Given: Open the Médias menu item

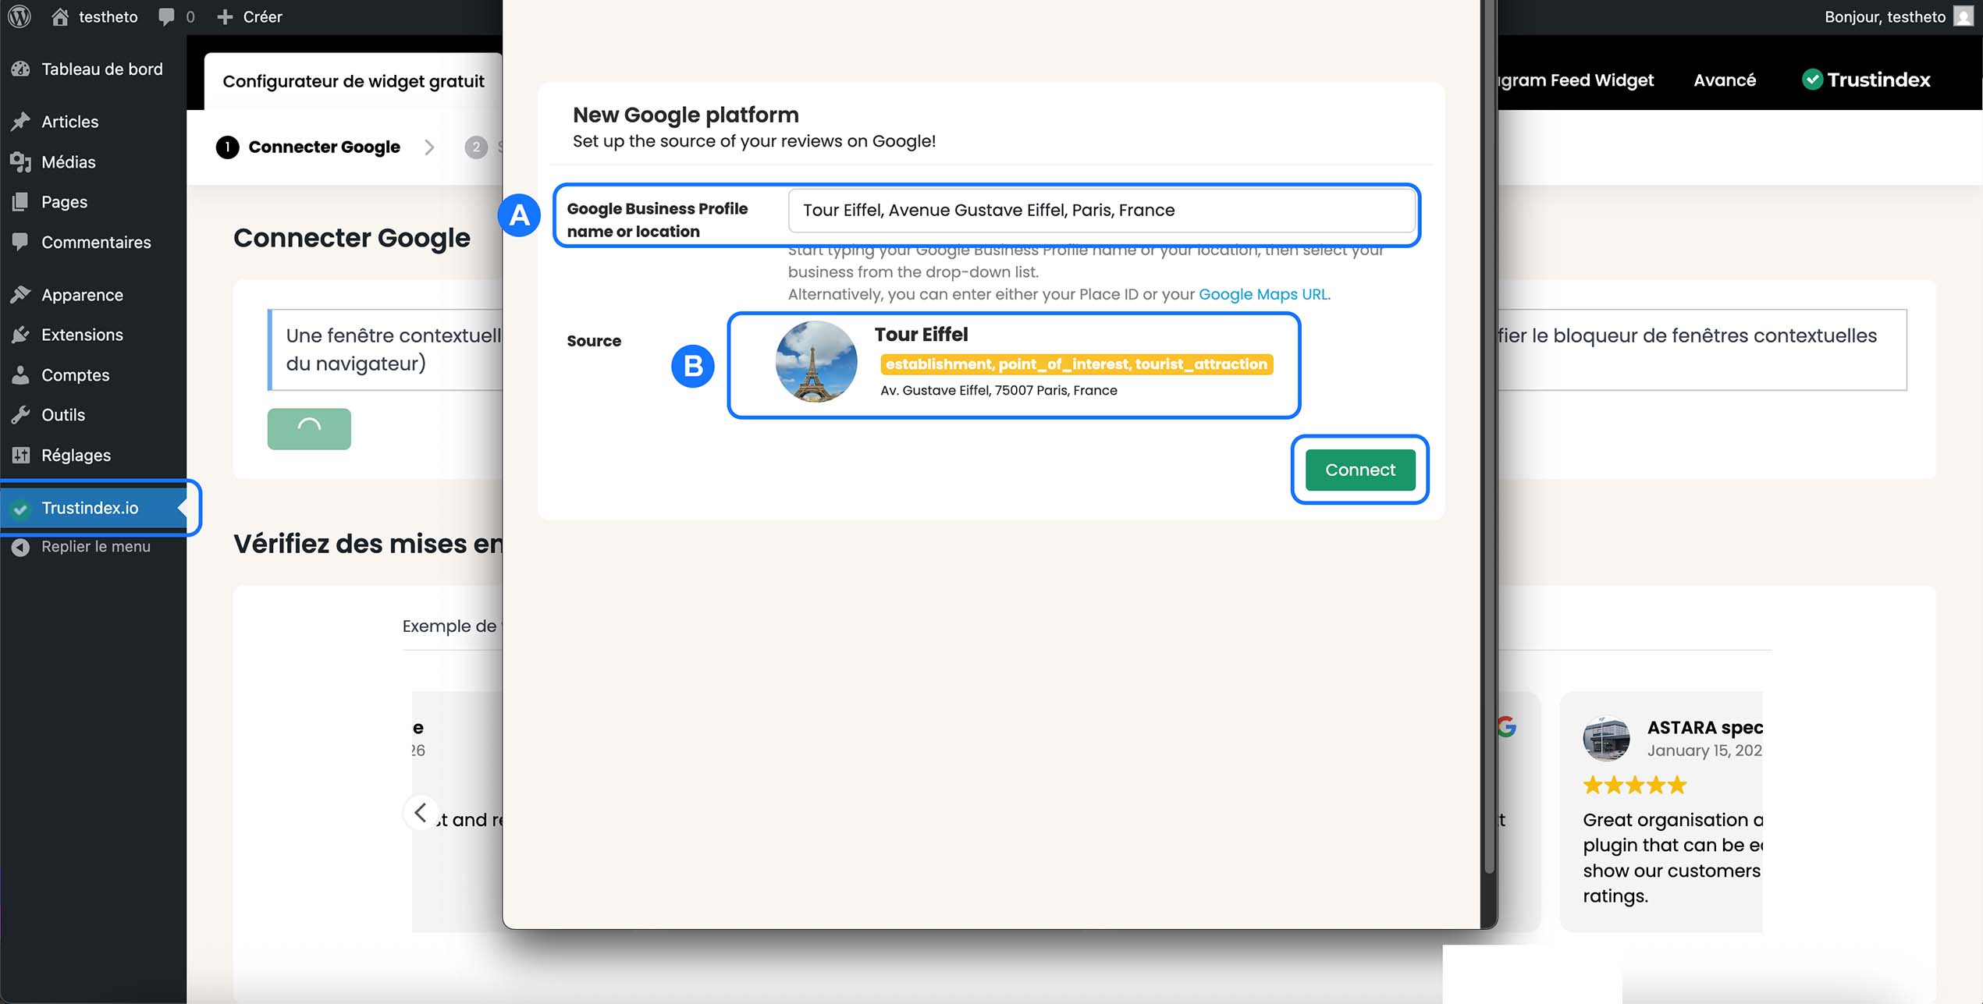Looking at the screenshot, I should [x=68, y=161].
